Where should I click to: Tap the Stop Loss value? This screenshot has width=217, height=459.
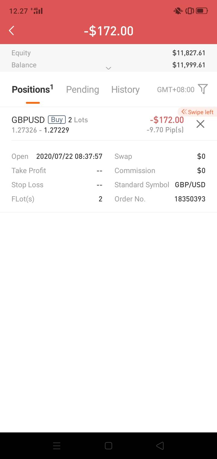99,185
